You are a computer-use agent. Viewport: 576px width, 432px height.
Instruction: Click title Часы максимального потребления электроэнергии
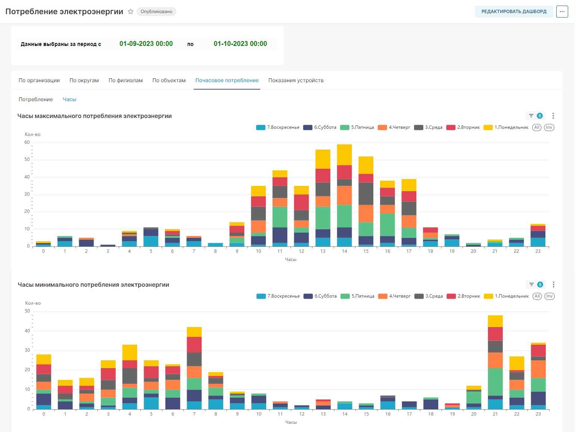pos(94,116)
